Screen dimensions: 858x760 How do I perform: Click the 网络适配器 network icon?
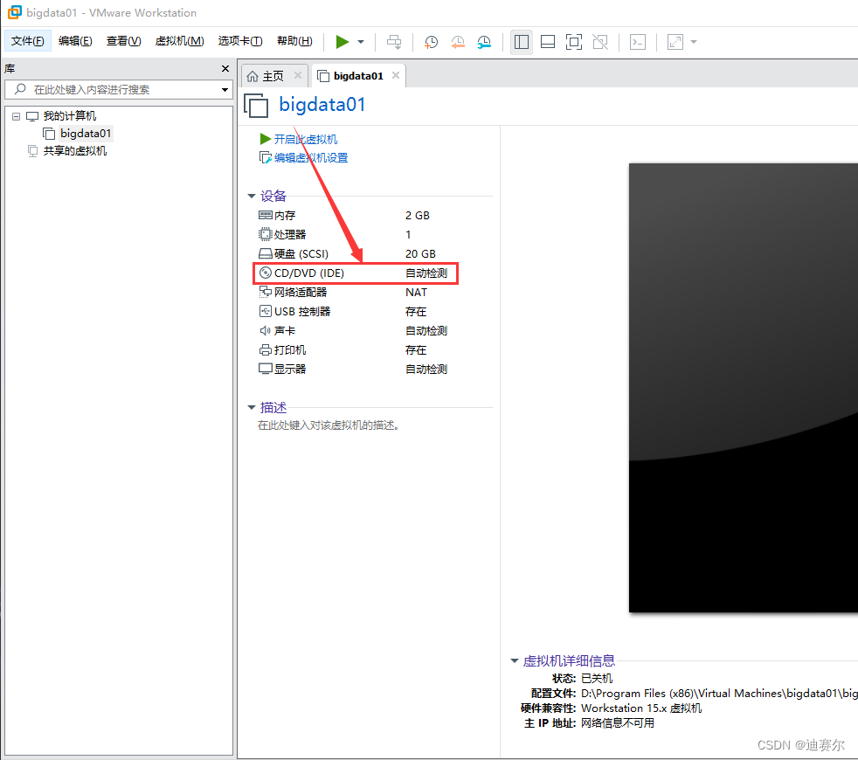[266, 292]
